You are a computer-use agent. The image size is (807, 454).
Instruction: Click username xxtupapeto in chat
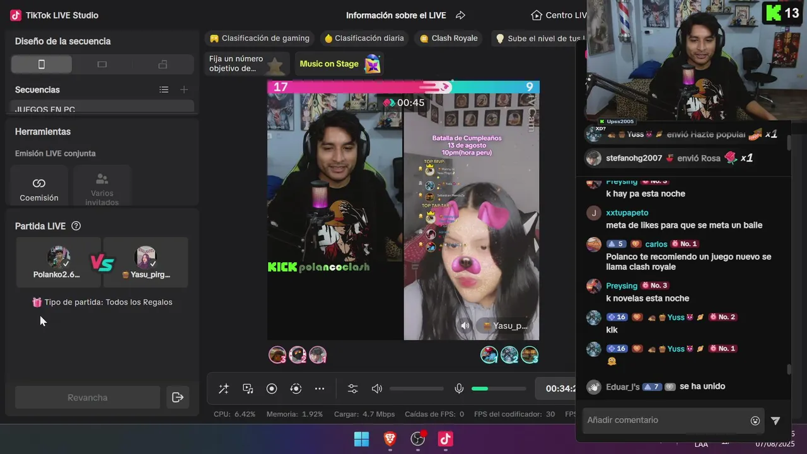[627, 212]
